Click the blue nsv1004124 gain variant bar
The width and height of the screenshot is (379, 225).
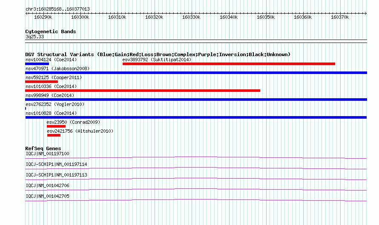point(37,64)
